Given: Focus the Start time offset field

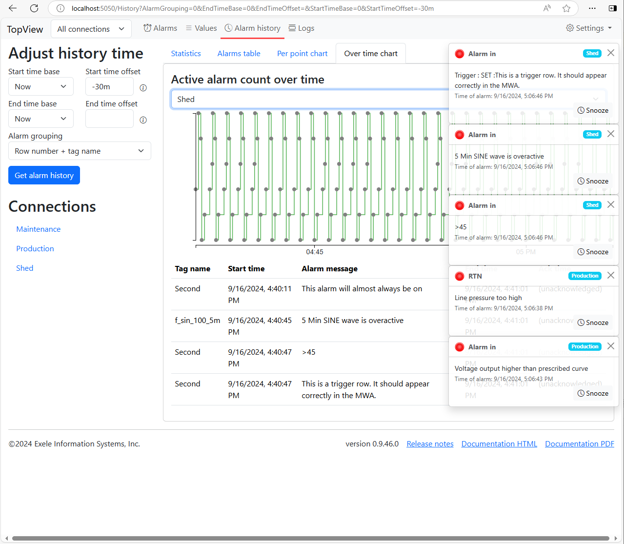Looking at the screenshot, I should tap(109, 86).
